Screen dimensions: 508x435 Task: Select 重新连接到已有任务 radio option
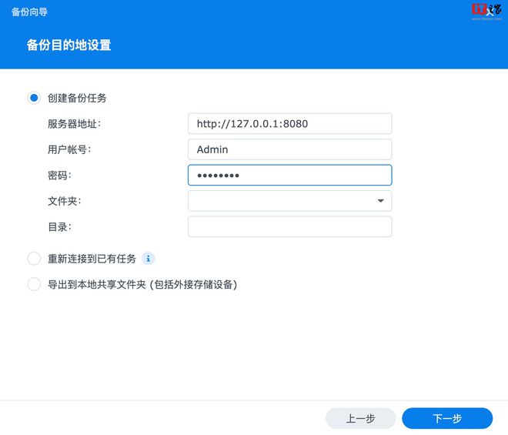(x=34, y=259)
